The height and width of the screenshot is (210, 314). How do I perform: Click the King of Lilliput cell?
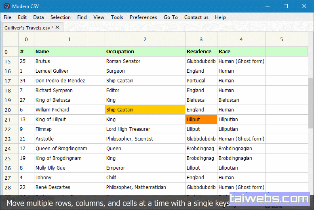(69, 119)
